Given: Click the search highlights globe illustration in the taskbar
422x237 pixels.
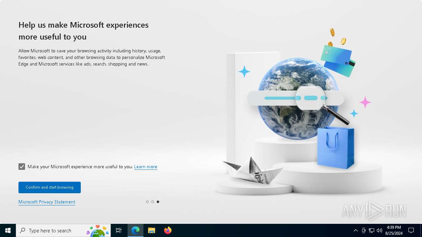Looking at the screenshot, I should click(98, 231).
